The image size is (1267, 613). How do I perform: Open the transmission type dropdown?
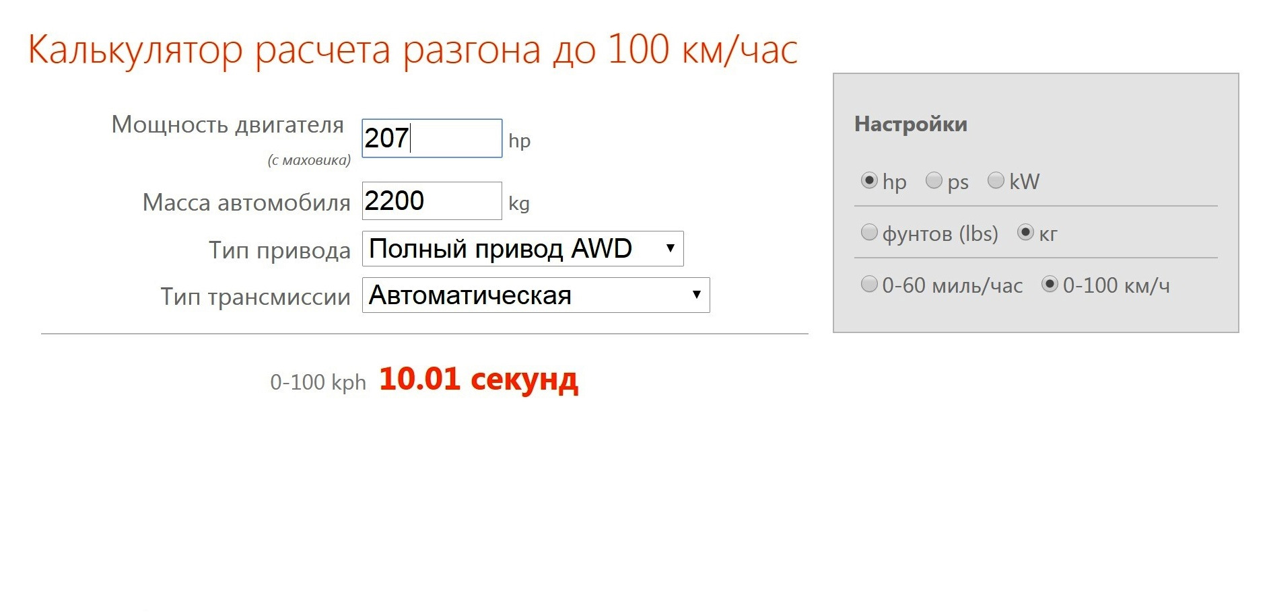(536, 295)
